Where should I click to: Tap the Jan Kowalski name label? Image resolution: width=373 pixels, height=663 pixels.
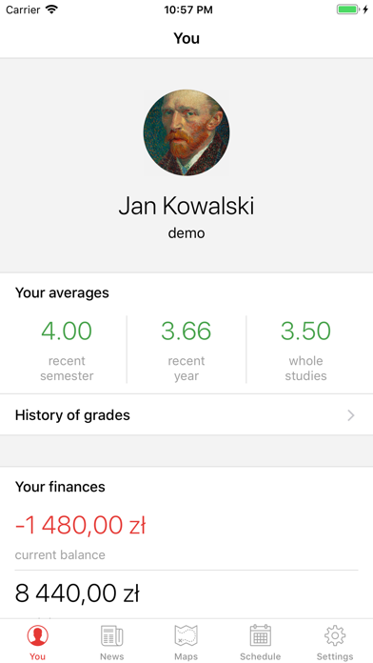[x=186, y=206]
